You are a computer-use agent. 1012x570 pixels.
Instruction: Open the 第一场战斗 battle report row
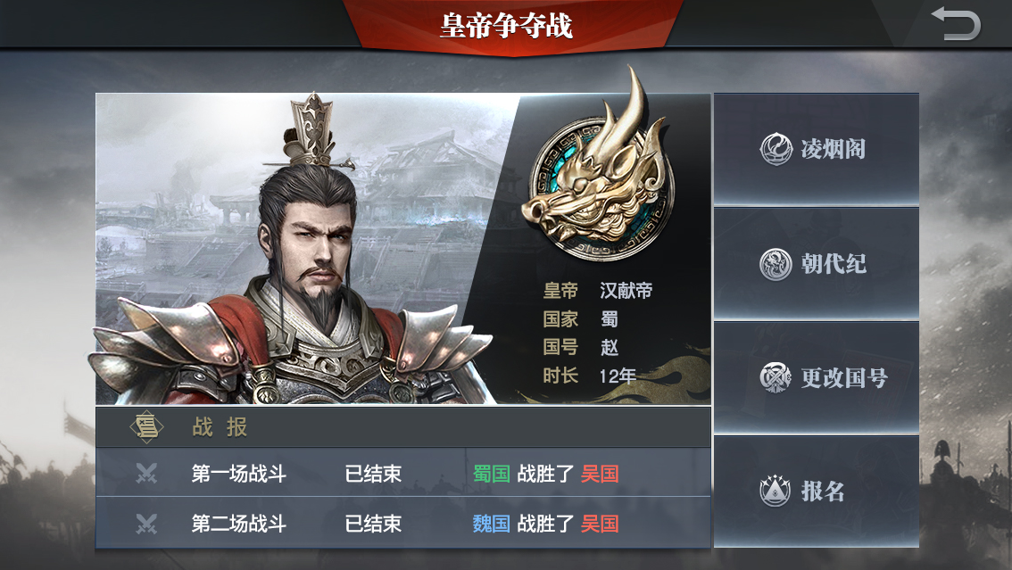(x=403, y=473)
